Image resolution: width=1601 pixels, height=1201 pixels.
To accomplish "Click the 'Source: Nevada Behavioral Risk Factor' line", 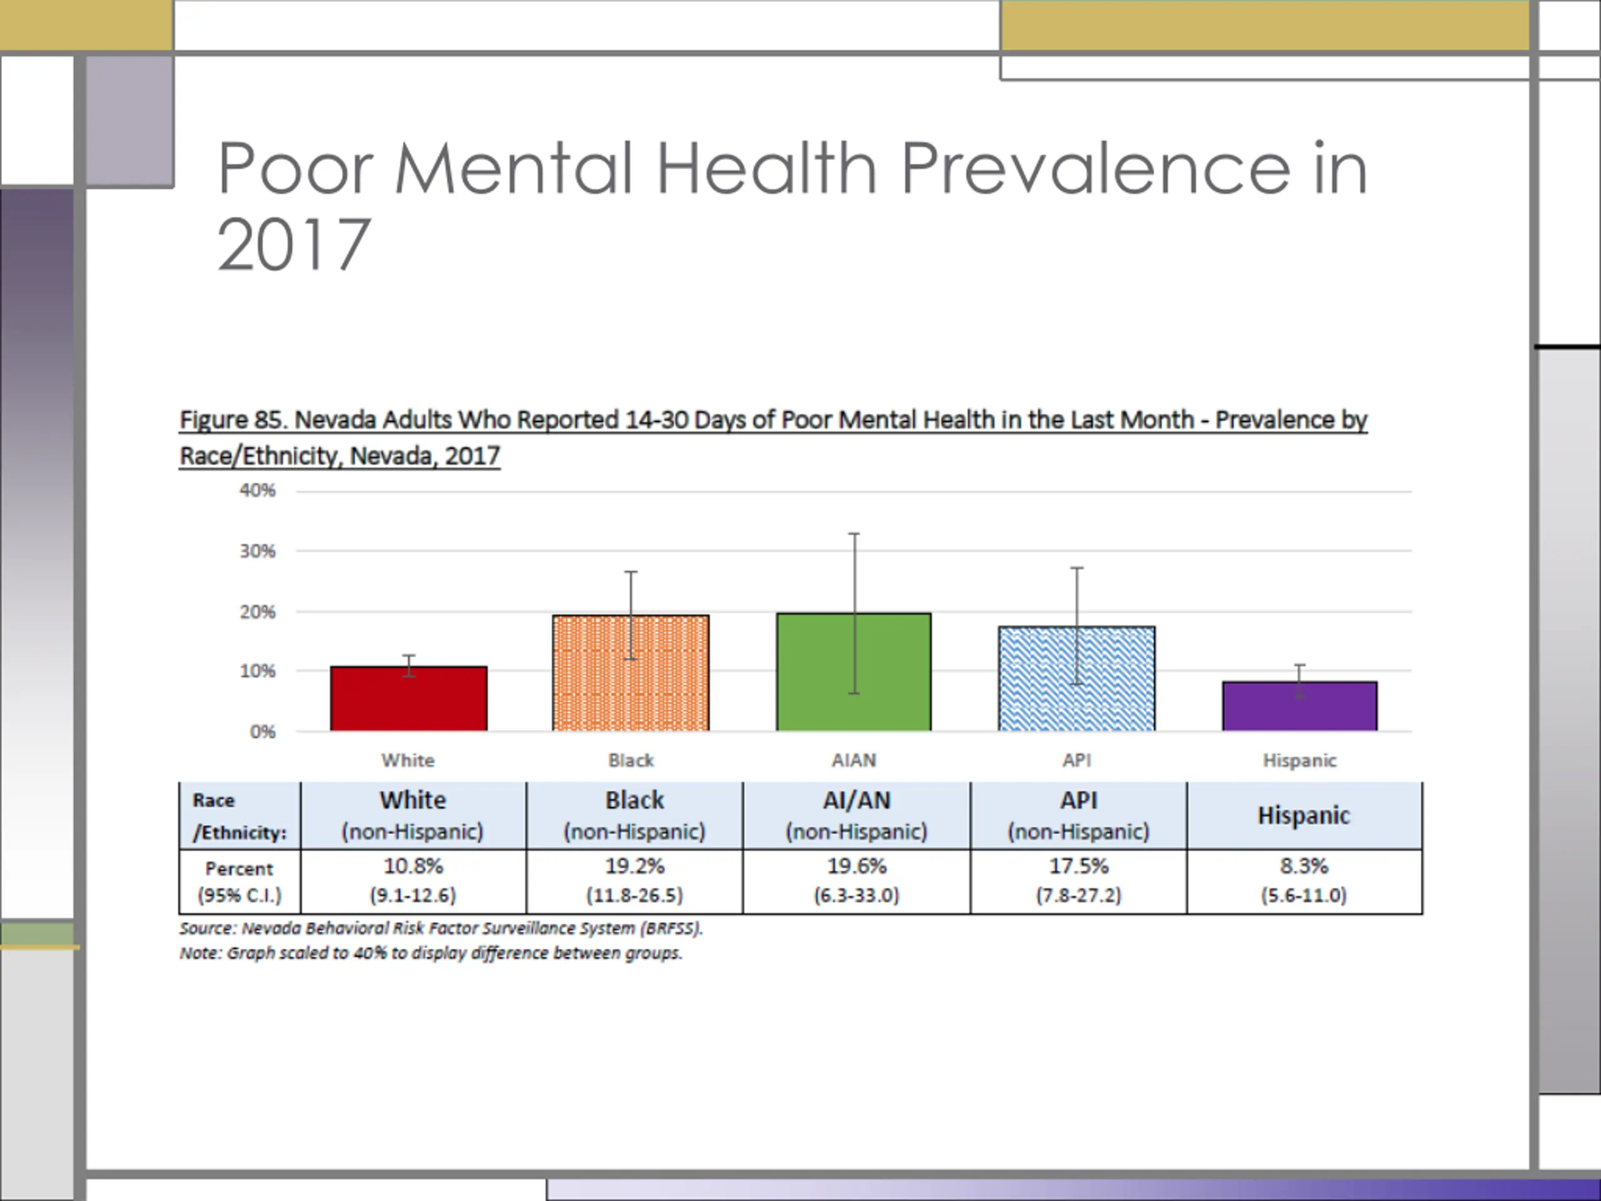I will click(x=442, y=928).
